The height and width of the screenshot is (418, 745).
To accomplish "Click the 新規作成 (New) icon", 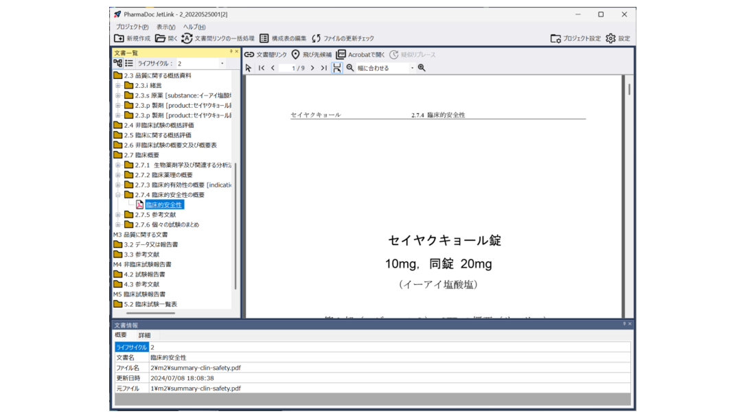I will 119,38.
